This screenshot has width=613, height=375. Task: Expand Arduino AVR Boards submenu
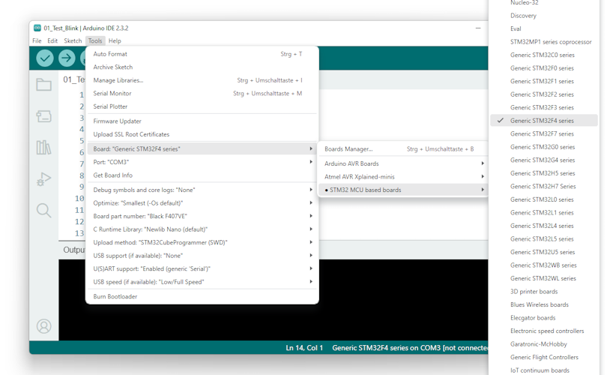[403, 163]
